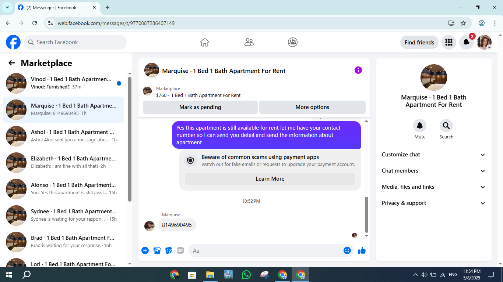The height and width of the screenshot is (282, 503).
Task: Bookmark this page with the star icon
Action: pyautogui.click(x=463, y=23)
